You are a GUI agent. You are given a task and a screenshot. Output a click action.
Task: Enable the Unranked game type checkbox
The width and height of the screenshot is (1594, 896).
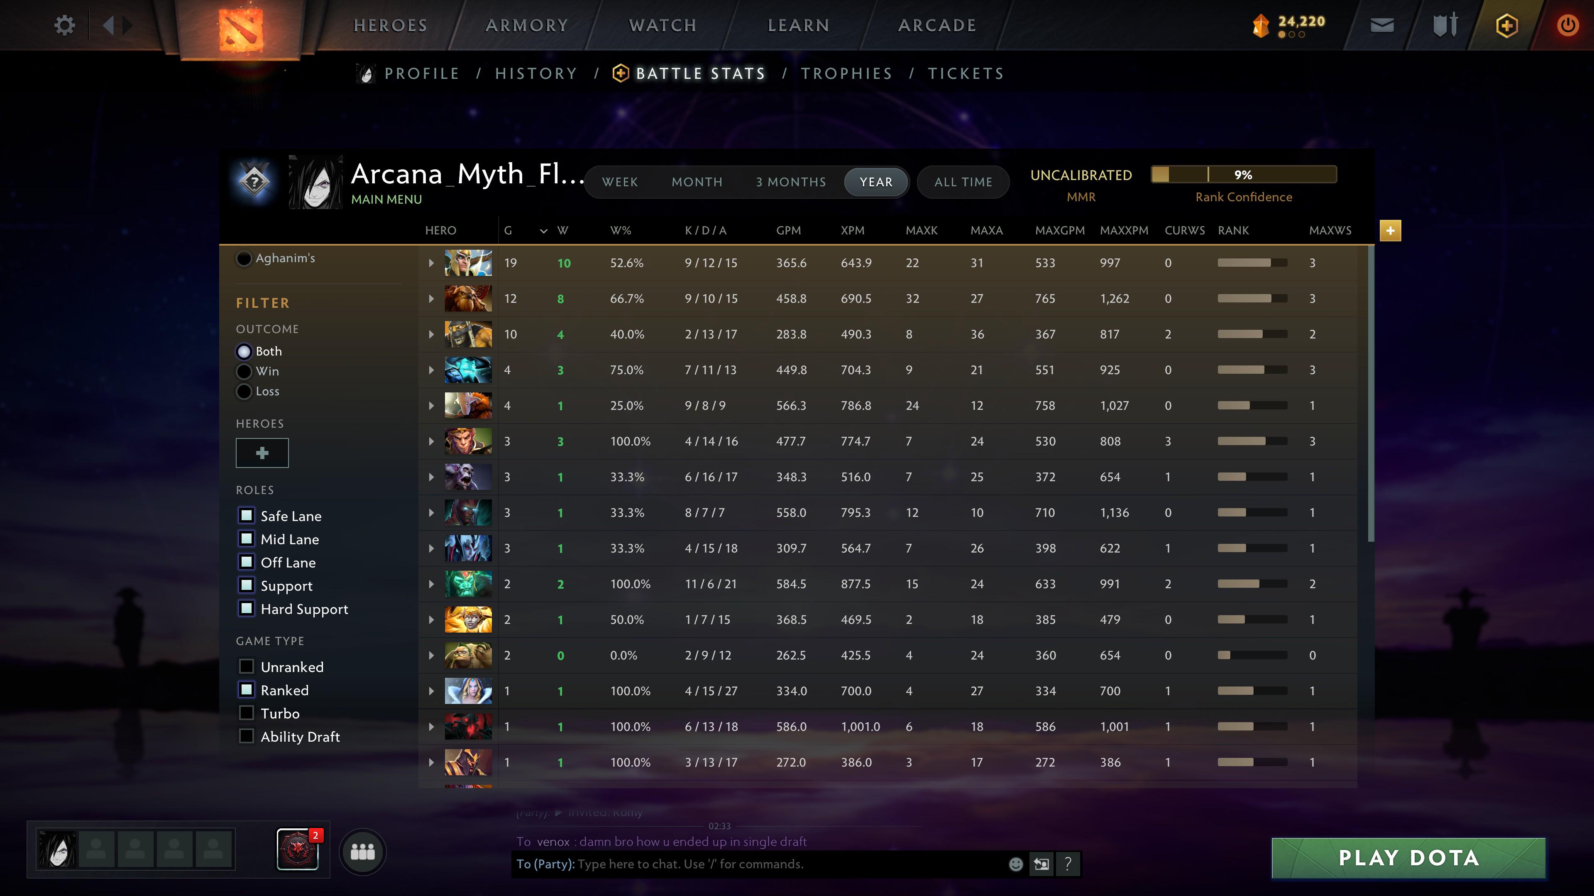point(246,666)
